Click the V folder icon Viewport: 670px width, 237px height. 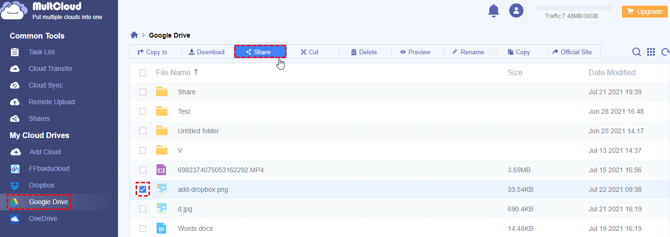click(x=162, y=150)
